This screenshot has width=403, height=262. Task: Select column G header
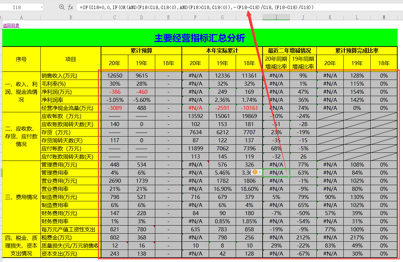[x=222, y=18]
